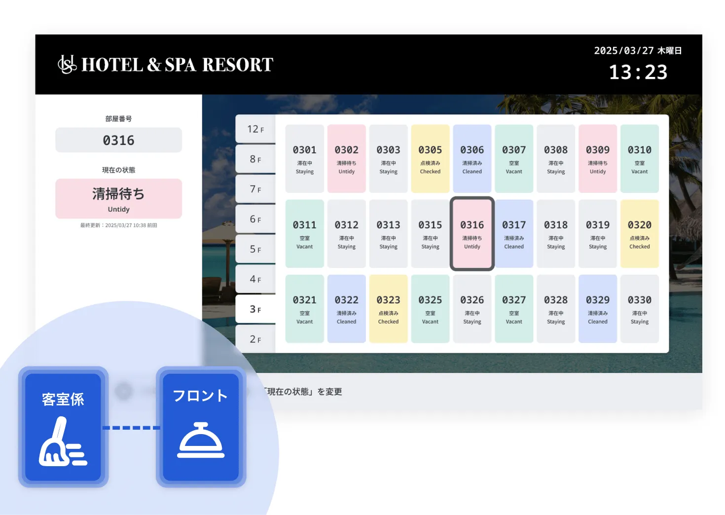Select room 0305 Checked tile
Screen dimensions: 725x515
[430, 159]
